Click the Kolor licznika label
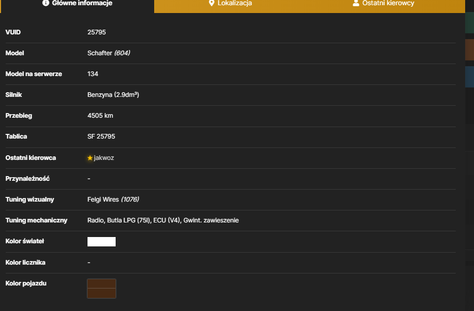474x311 pixels. coord(26,263)
